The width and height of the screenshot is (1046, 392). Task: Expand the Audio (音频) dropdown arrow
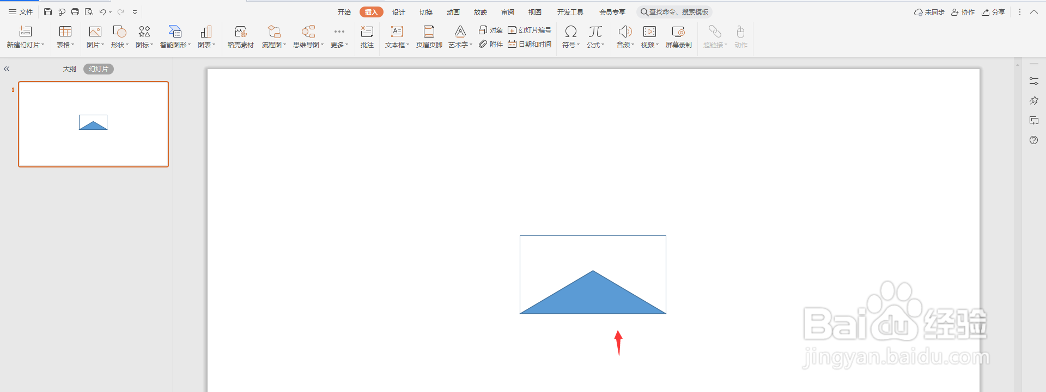[x=633, y=45]
